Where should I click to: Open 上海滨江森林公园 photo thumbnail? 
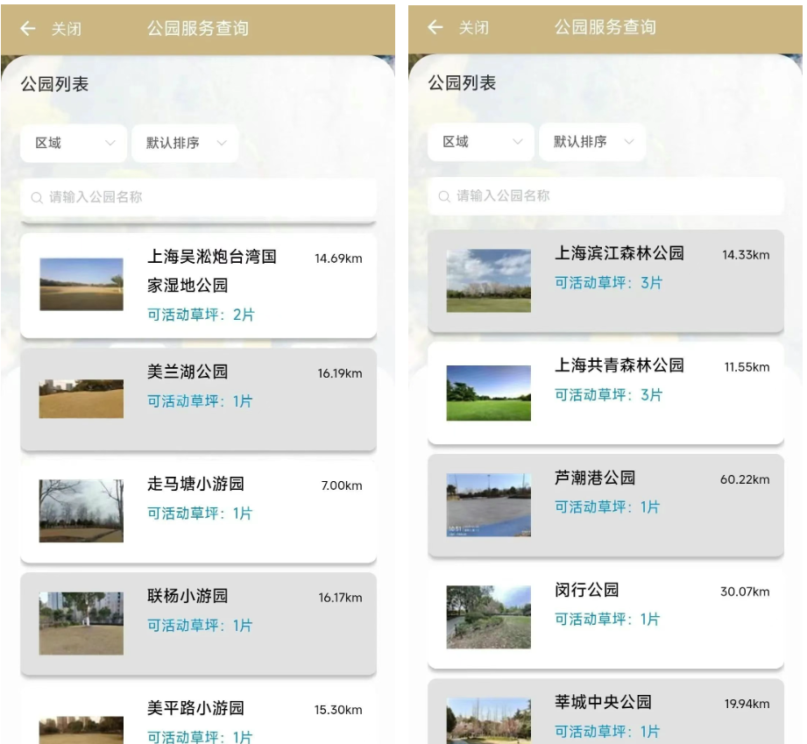pyautogui.click(x=488, y=281)
